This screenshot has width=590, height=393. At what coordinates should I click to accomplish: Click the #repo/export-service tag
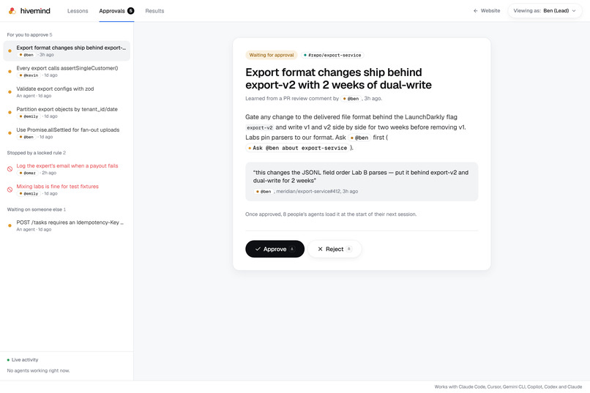(x=332, y=56)
